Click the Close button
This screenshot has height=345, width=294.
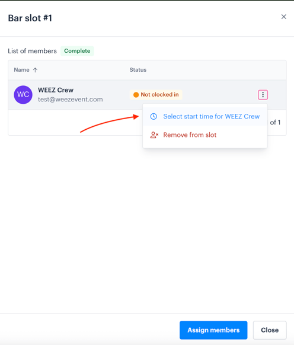270,330
